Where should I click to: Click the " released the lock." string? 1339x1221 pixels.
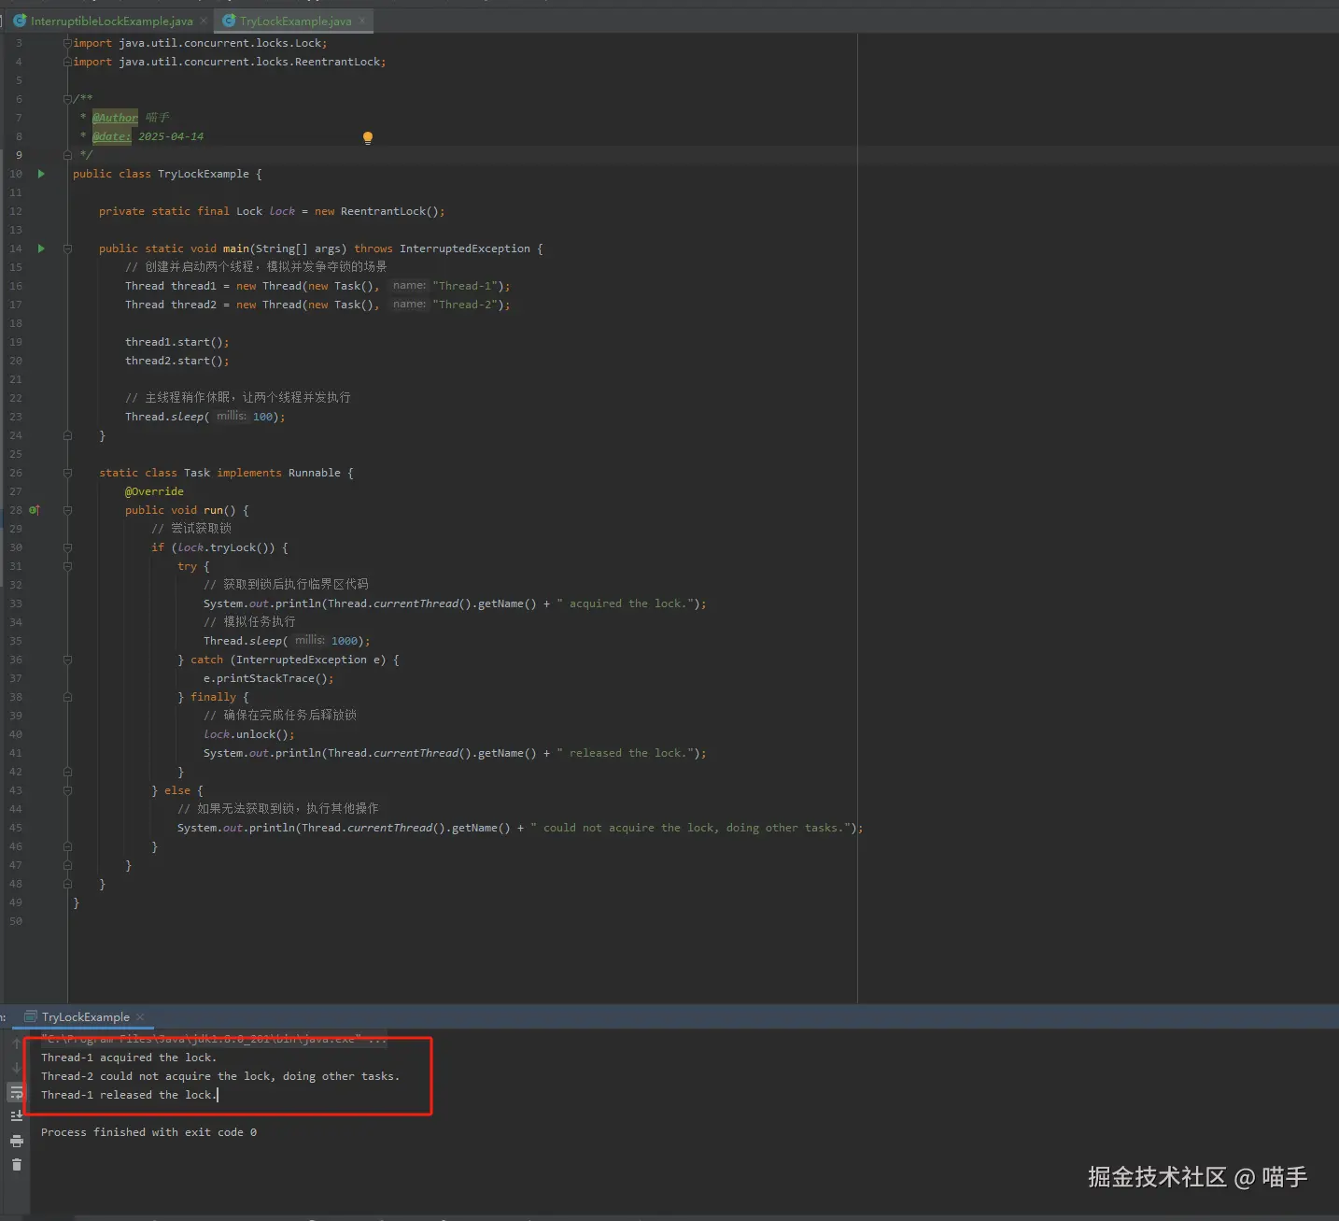coord(626,753)
